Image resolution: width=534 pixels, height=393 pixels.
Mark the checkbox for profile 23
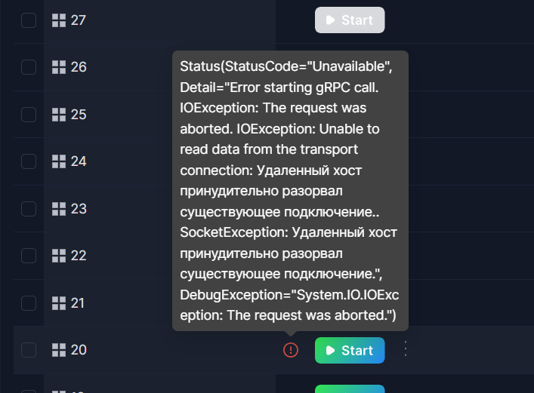29,209
